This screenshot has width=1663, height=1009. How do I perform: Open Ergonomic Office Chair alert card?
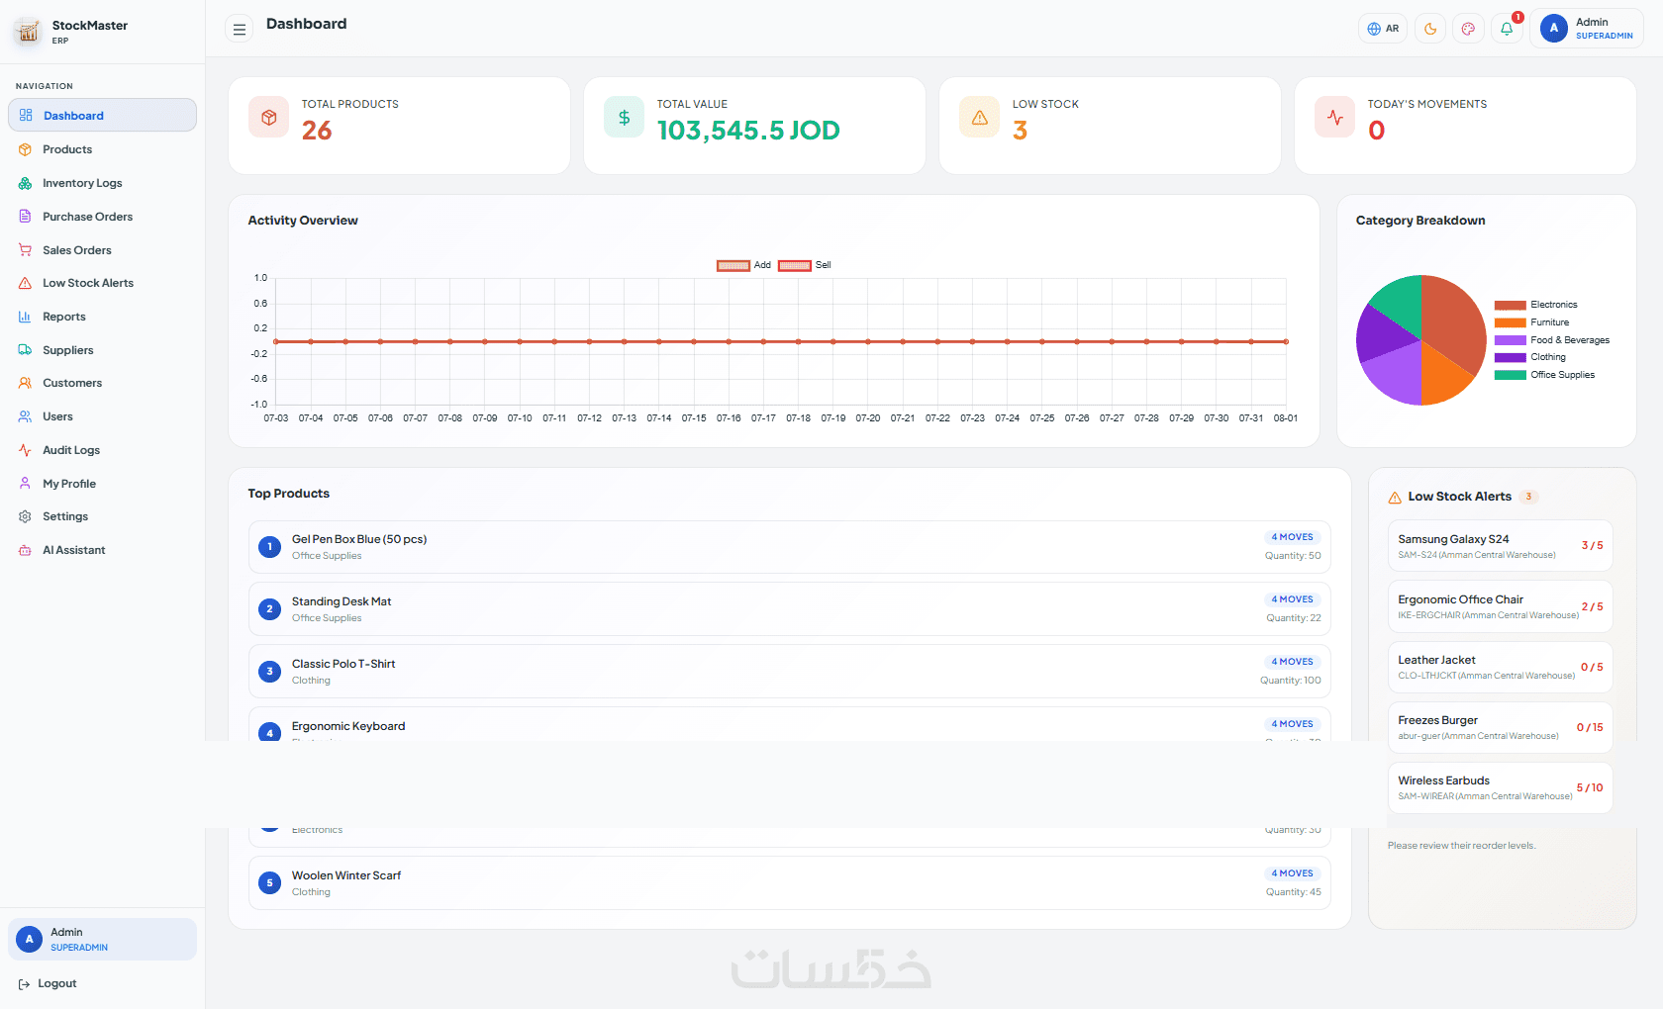point(1500,606)
